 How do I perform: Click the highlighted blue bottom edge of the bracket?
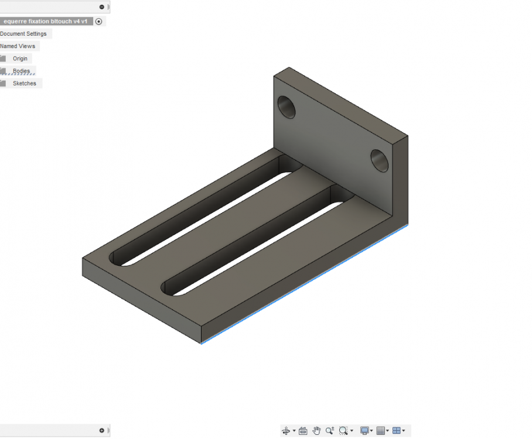coord(304,284)
